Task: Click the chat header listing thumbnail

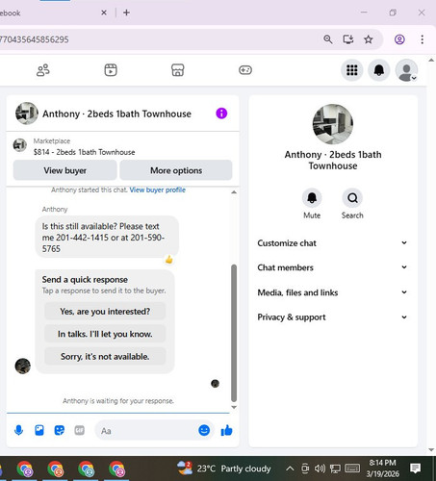Action: click(x=27, y=114)
